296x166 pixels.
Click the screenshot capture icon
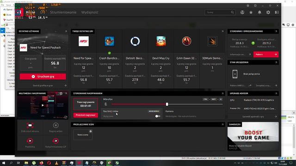[x=30, y=125]
